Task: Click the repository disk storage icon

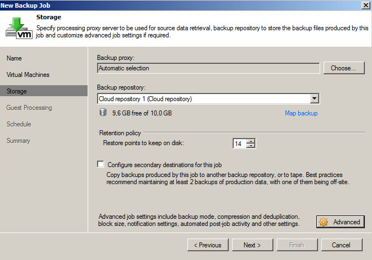Action: 103,113
